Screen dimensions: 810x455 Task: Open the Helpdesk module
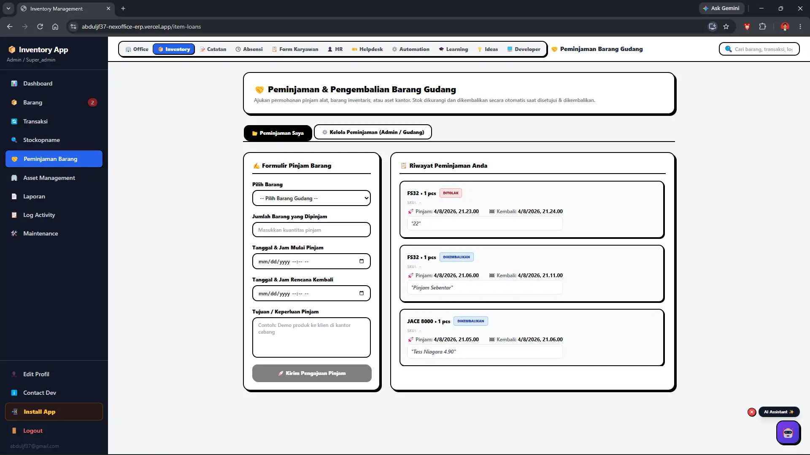tap(367, 49)
